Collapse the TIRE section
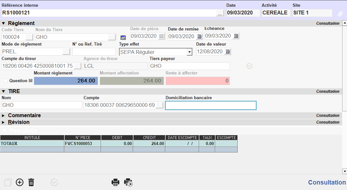This screenshot has width=347, height=190. [x=4, y=91]
